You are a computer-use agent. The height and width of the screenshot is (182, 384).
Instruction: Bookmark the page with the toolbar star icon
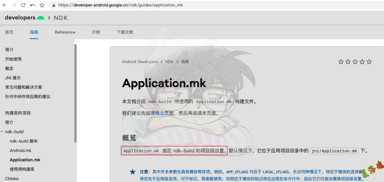point(42,5)
